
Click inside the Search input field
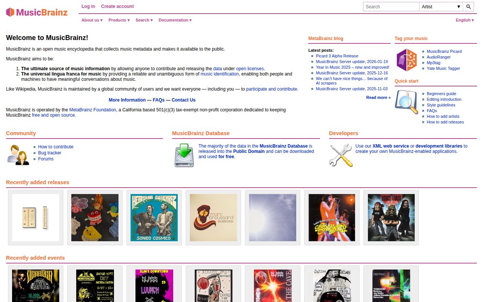[391, 6]
